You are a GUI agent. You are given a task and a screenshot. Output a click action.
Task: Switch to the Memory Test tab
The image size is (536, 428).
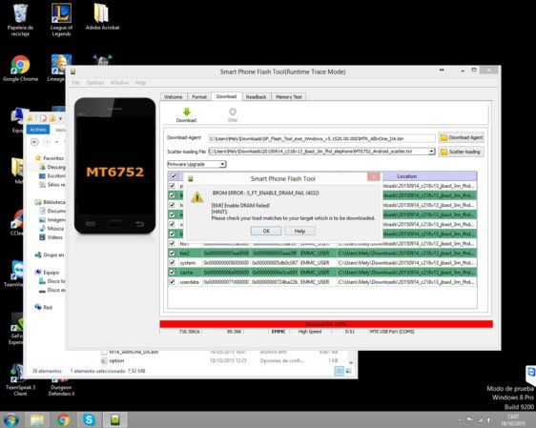click(289, 97)
